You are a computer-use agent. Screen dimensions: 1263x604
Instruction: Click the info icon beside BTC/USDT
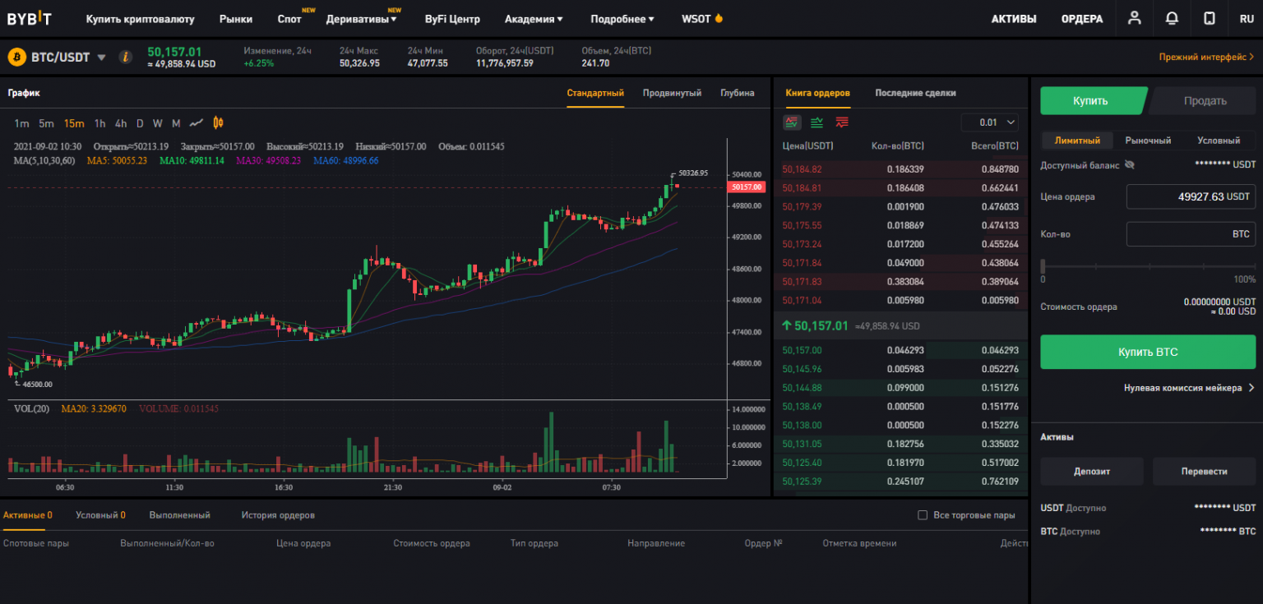[x=125, y=57]
